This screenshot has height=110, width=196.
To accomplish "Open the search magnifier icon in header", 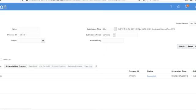I will tap(171, 6).
